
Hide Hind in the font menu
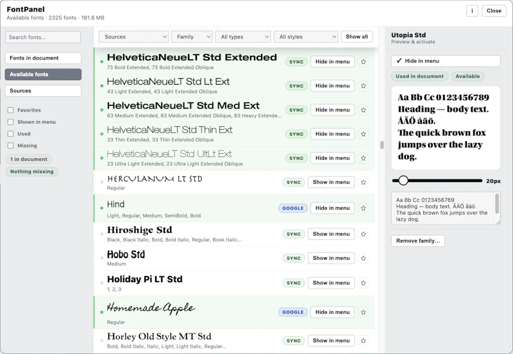click(x=332, y=208)
